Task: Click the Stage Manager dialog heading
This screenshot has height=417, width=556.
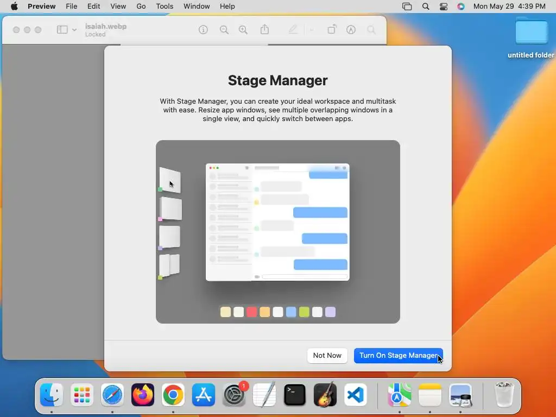Action: coord(277,80)
